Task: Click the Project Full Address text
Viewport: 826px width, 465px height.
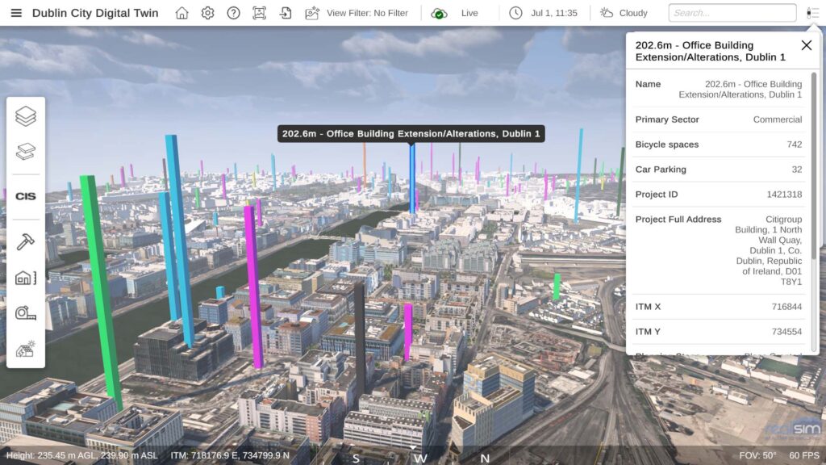Action: 768,250
